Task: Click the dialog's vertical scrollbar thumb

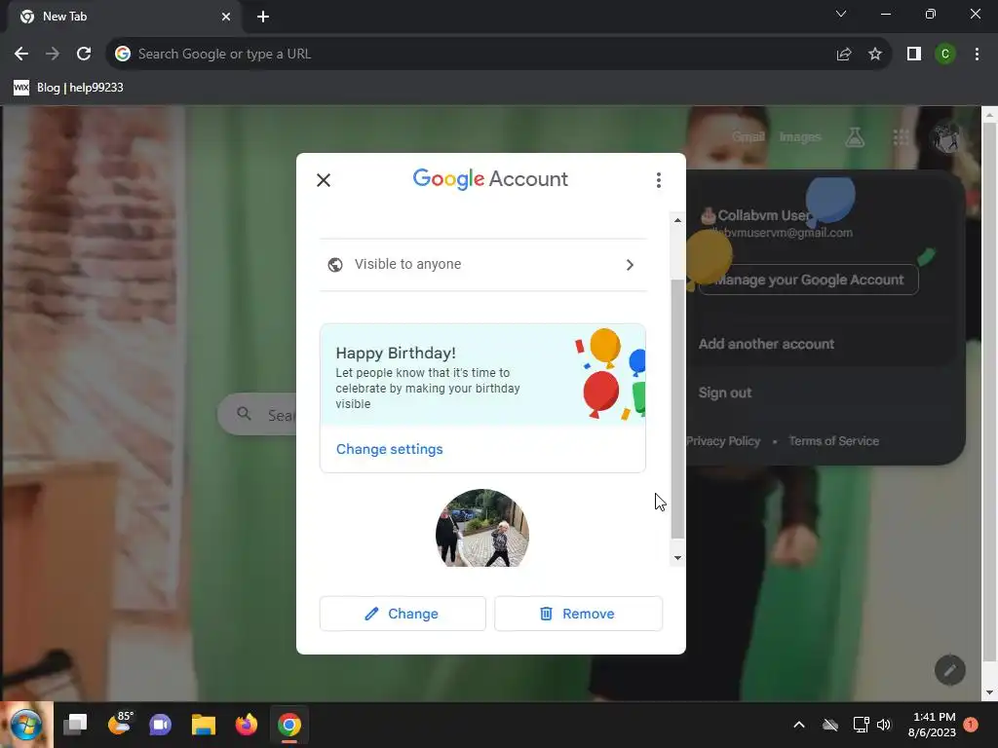Action: [x=678, y=408]
